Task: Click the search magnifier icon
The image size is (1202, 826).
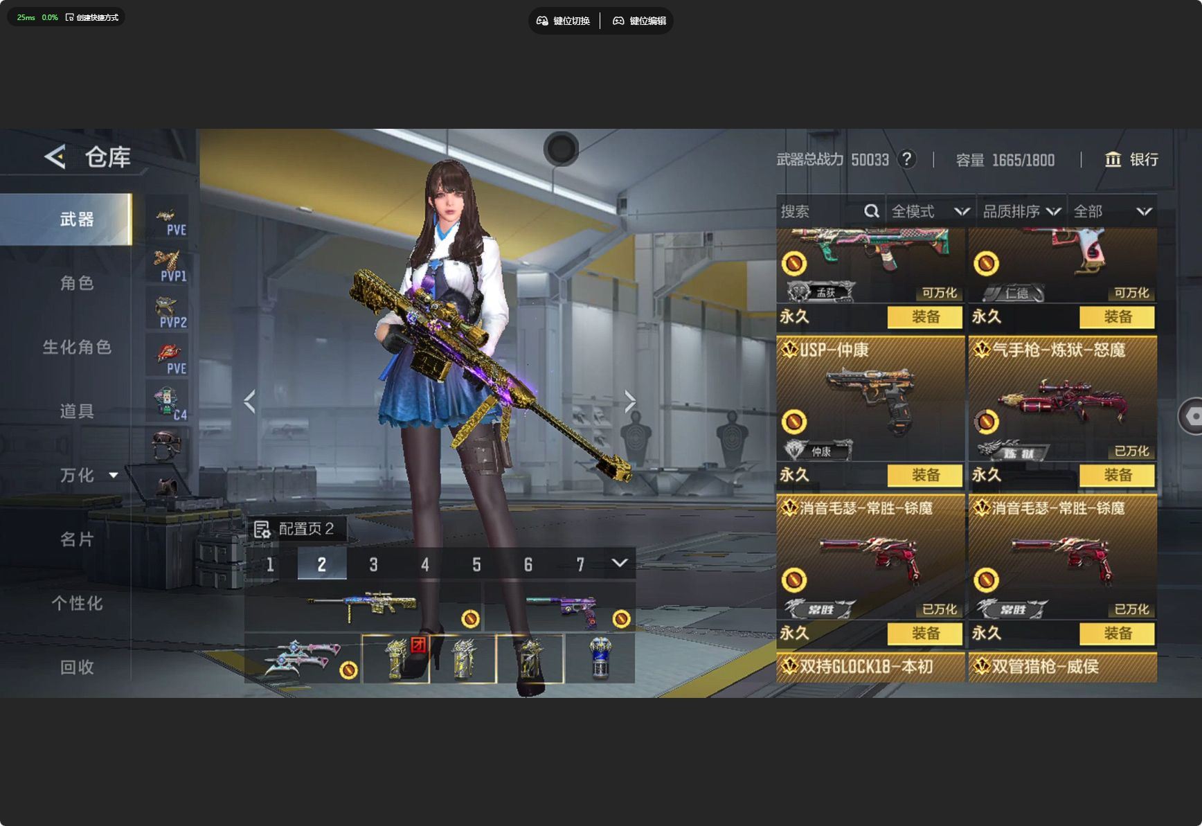Action: [x=871, y=211]
